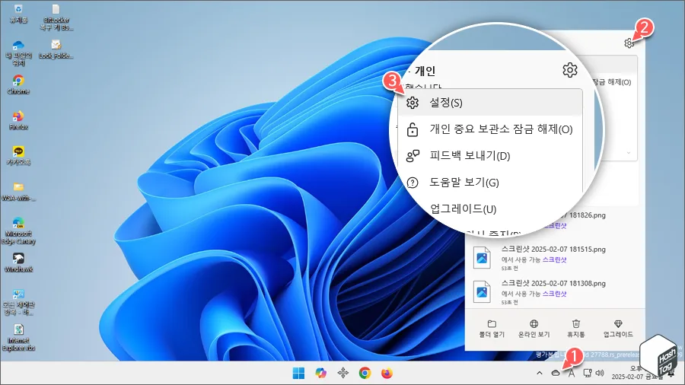This screenshot has width=685, height=385.
Task: Open the BitLocker recovery key file on desktop
Action: (x=56, y=17)
